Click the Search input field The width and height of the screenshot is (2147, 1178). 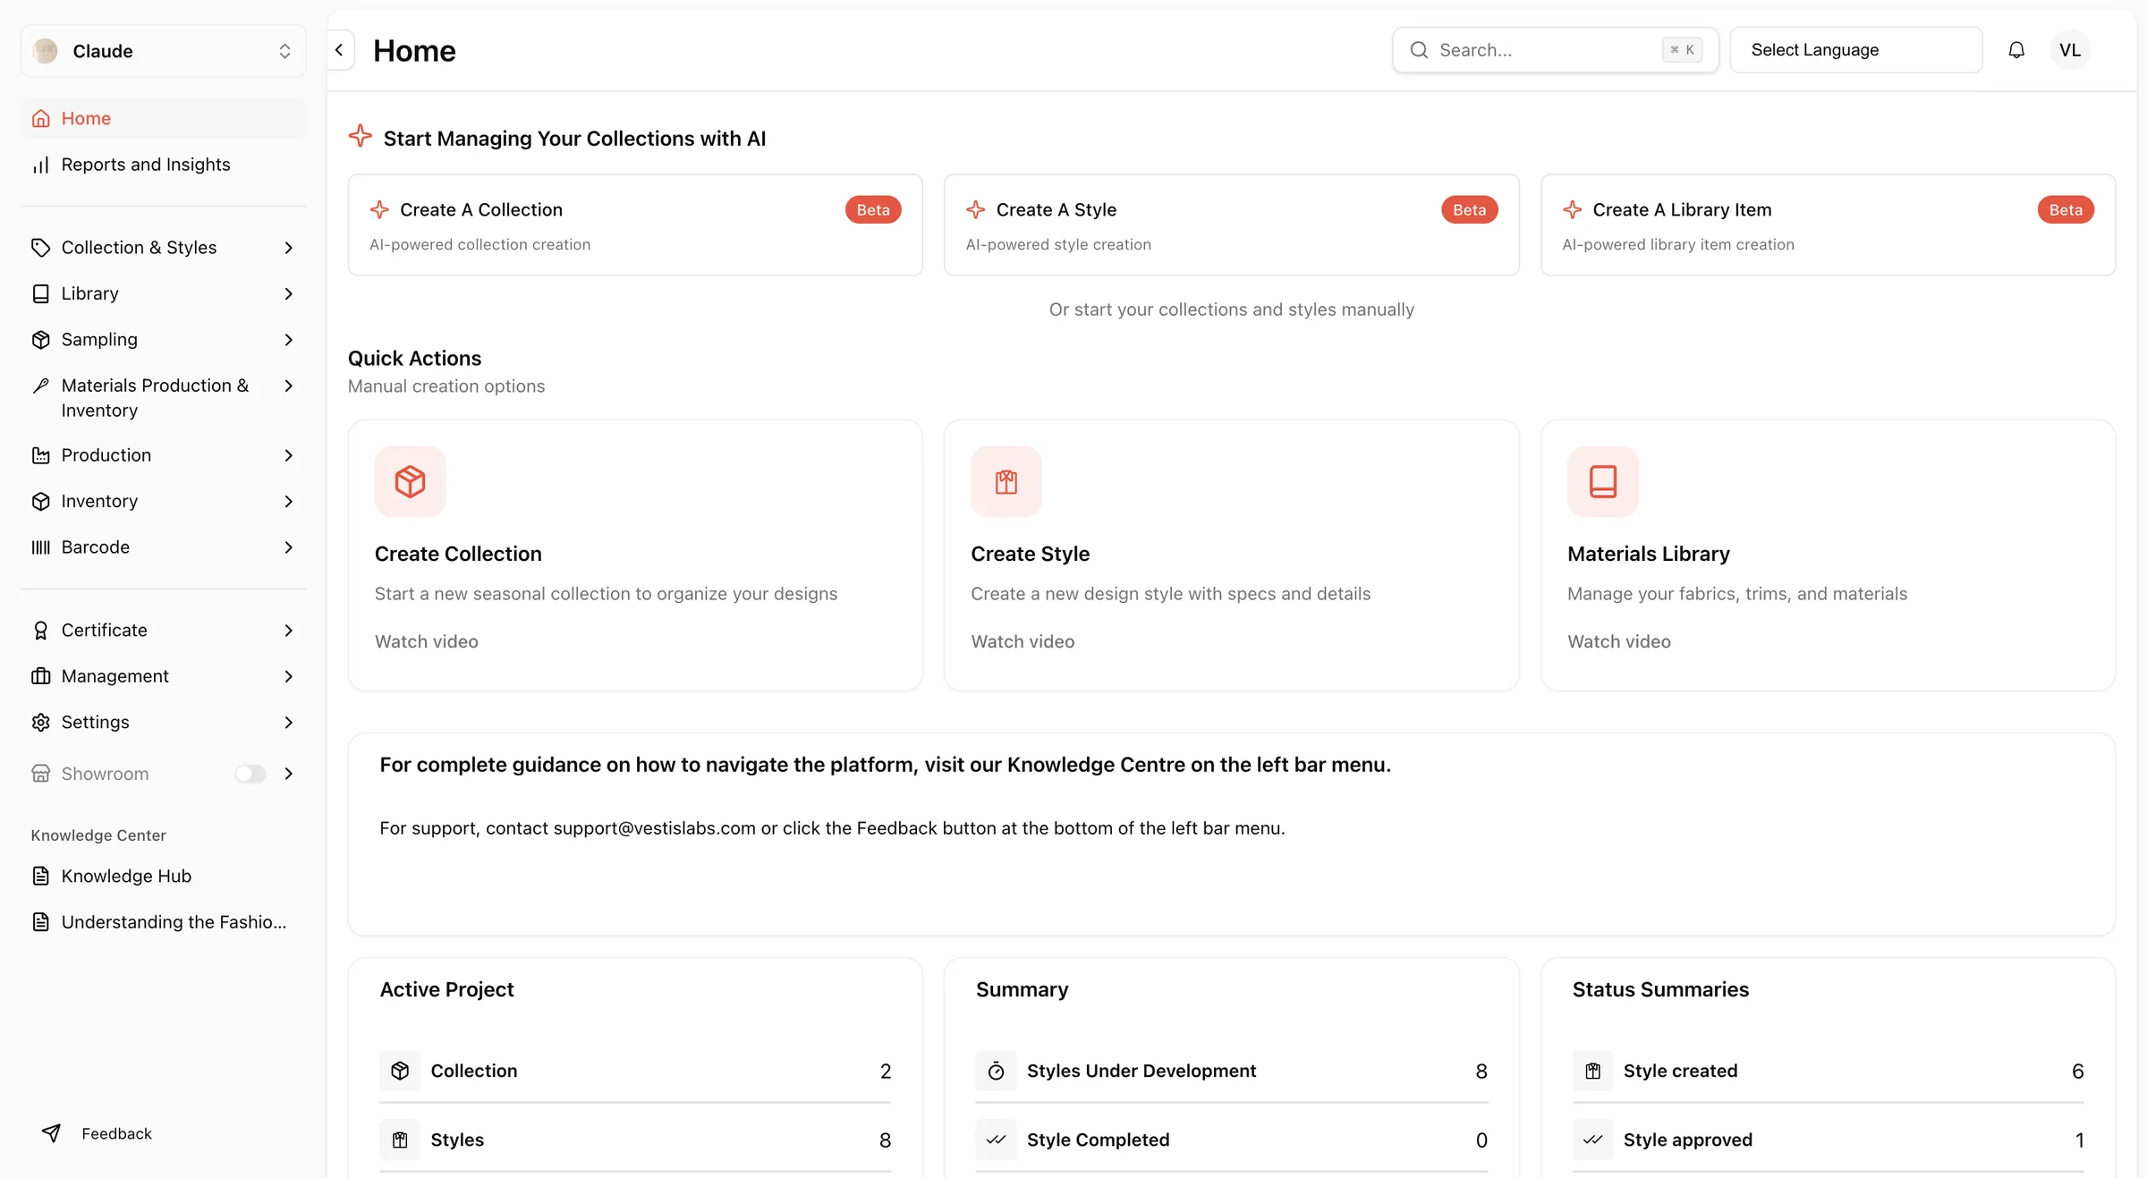(x=1556, y=50)
